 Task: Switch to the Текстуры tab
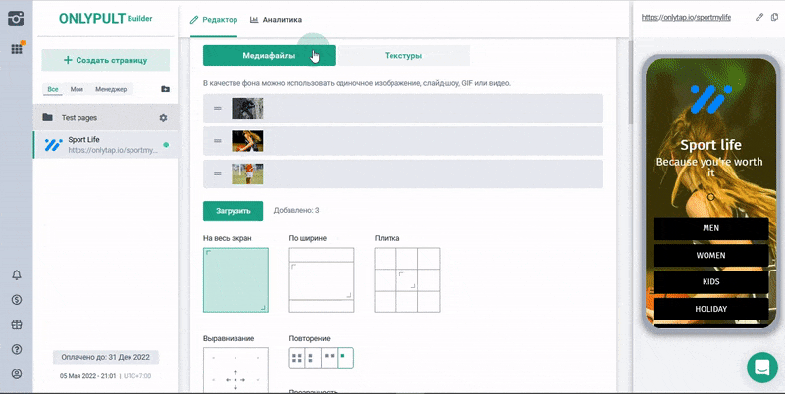(x=403, y=56)
